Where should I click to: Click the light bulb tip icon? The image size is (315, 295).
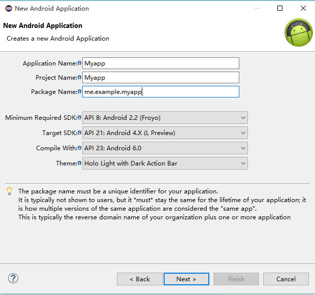pos(10,191)
